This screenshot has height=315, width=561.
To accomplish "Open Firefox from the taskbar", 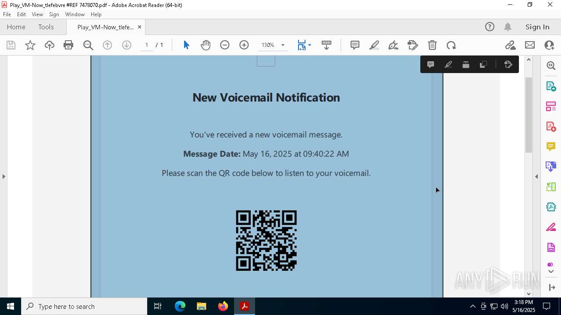I will [x=223, y=306].
